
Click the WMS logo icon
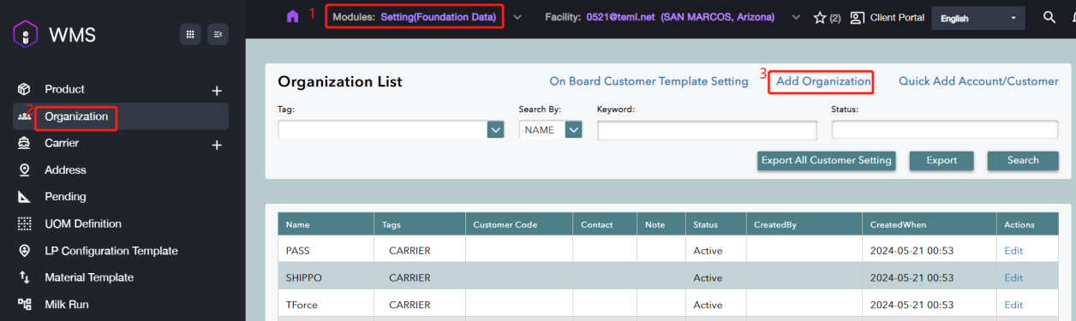[x=26, y=35]
